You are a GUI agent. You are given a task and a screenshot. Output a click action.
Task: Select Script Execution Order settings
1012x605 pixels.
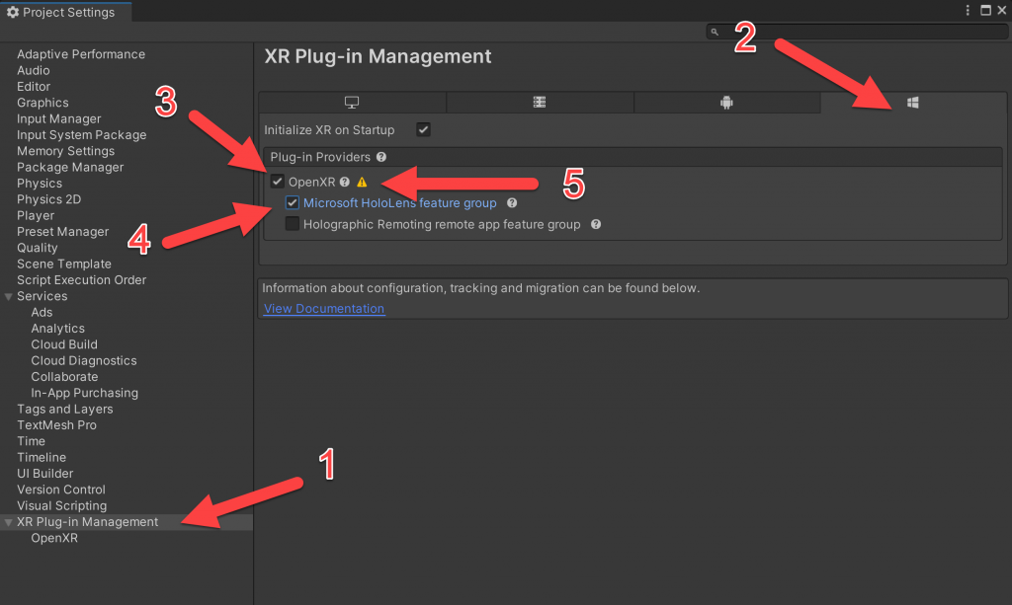click(x=81, y=279)
